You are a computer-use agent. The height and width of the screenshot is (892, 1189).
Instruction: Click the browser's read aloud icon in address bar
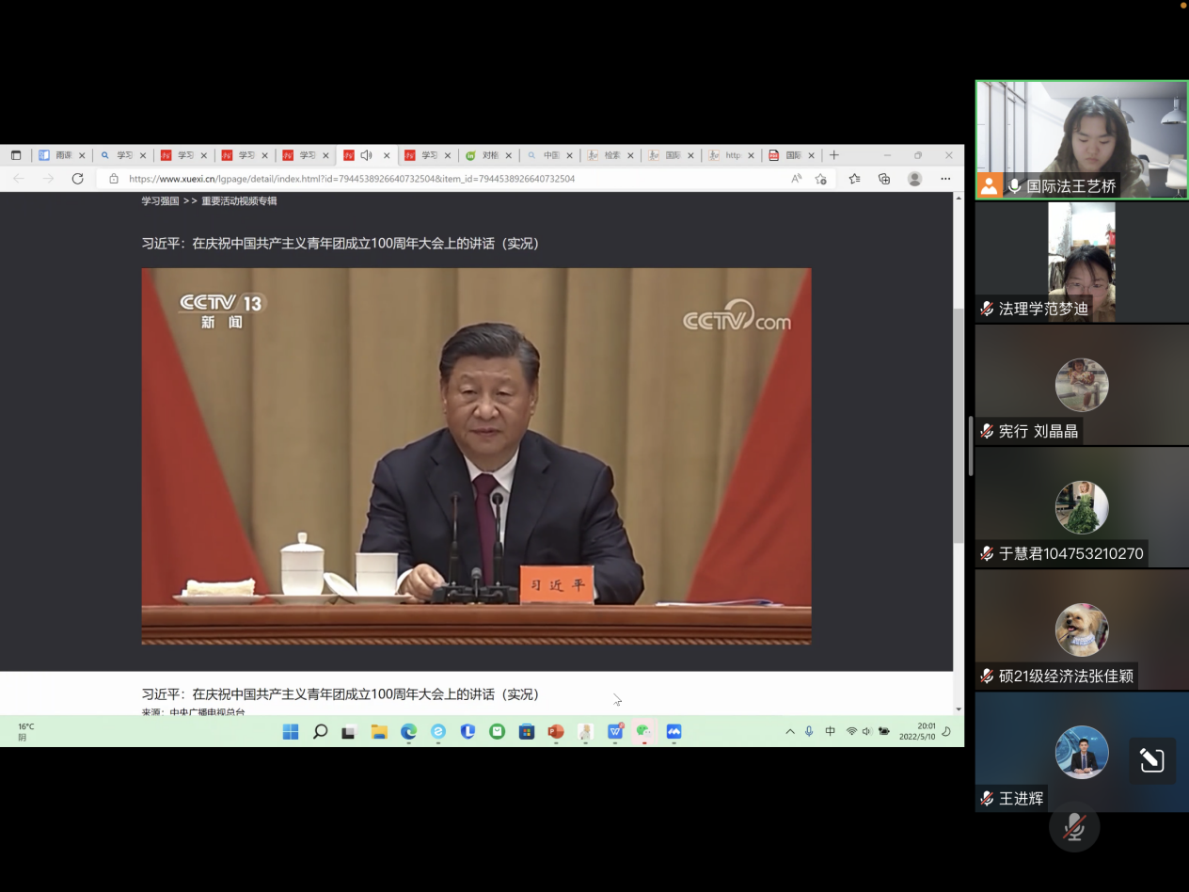pyautogui.click(x=796, y=178)
